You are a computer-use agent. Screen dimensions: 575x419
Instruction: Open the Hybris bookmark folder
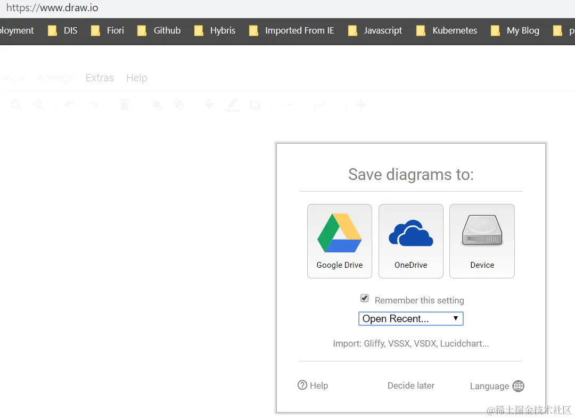(x=215, y=30)
